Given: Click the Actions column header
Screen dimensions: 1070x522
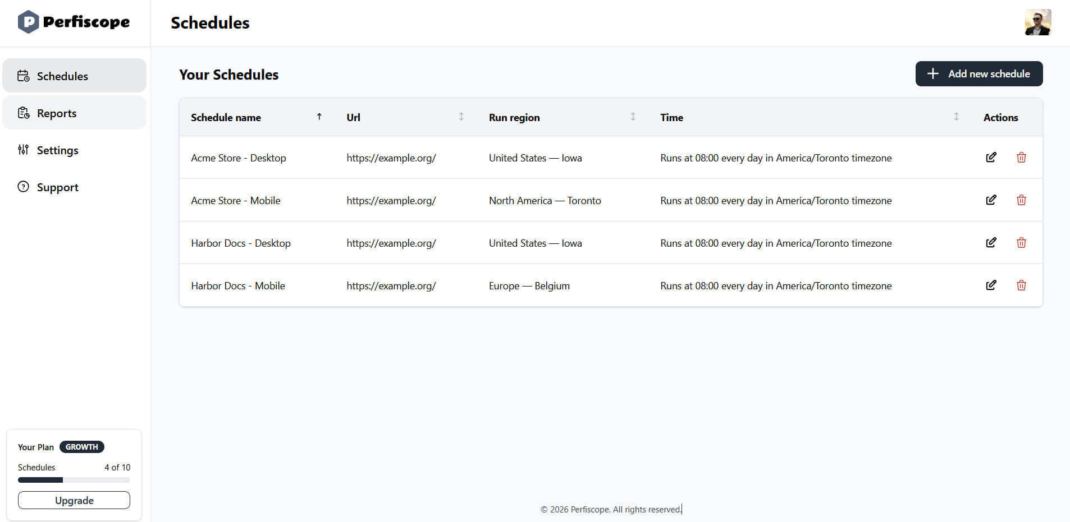Looking at the screenshot, I should click(x=1000, y=117).
